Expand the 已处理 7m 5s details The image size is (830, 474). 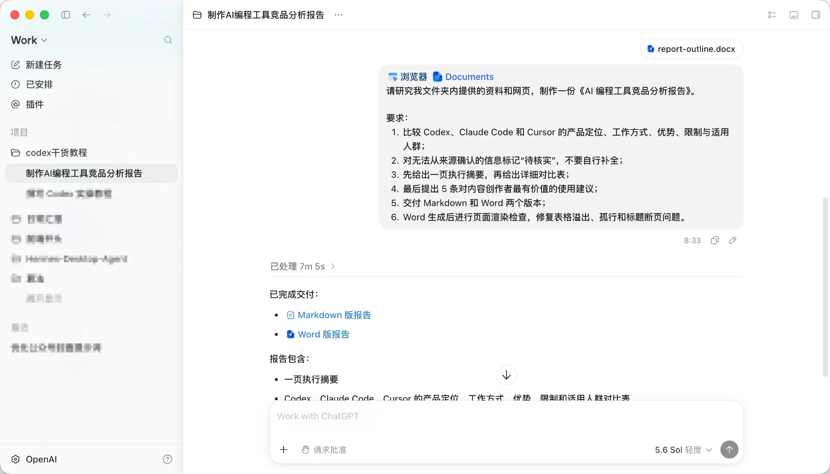point(303,267)
